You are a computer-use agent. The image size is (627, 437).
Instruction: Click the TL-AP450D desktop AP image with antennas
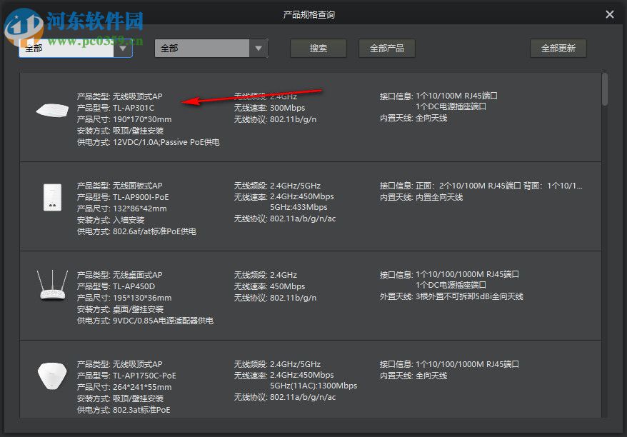coord(52,286)
